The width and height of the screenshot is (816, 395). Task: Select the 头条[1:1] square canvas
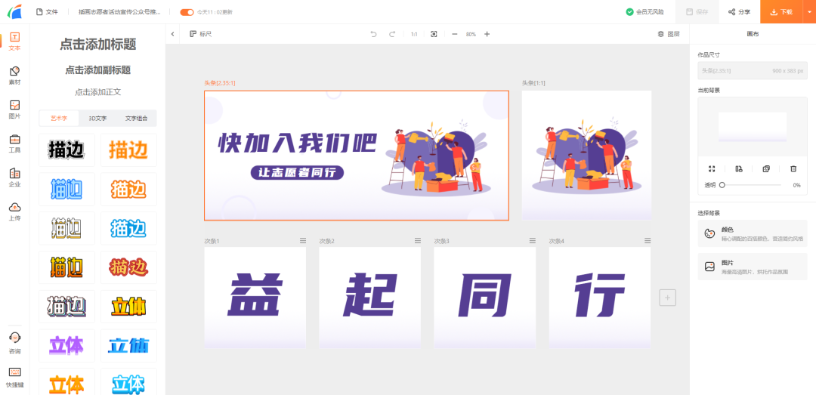point(586,155)
